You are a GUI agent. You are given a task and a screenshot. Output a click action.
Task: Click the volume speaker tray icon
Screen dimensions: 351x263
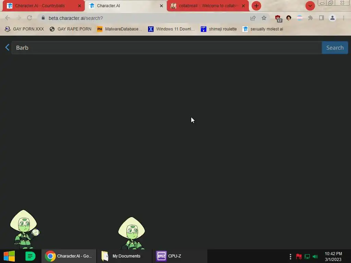click(315, 256)
